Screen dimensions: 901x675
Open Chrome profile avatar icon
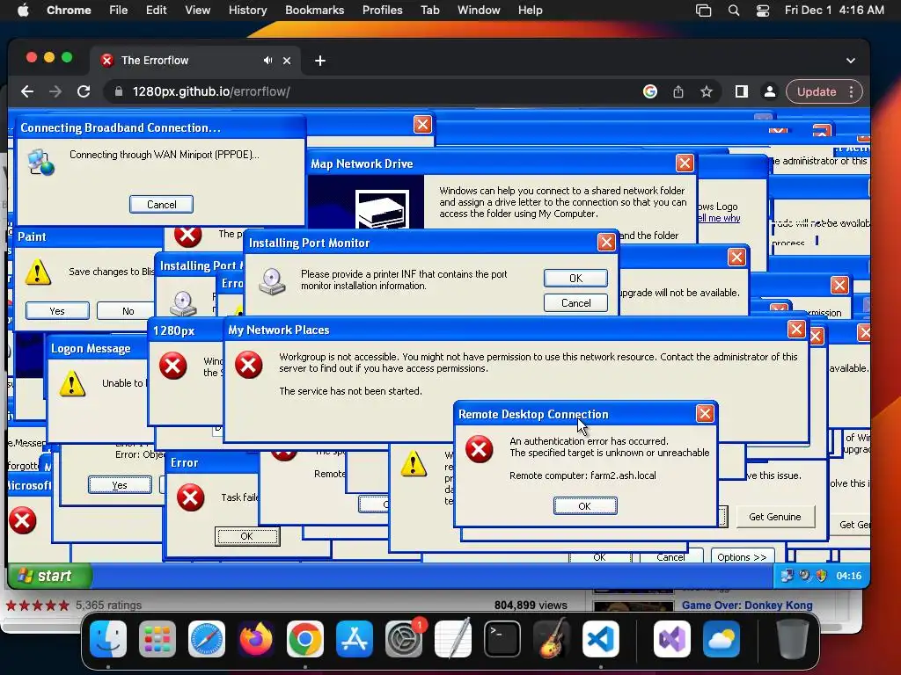click(769, 91)
